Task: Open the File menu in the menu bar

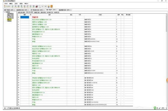Action: click(x=6, y=4)
